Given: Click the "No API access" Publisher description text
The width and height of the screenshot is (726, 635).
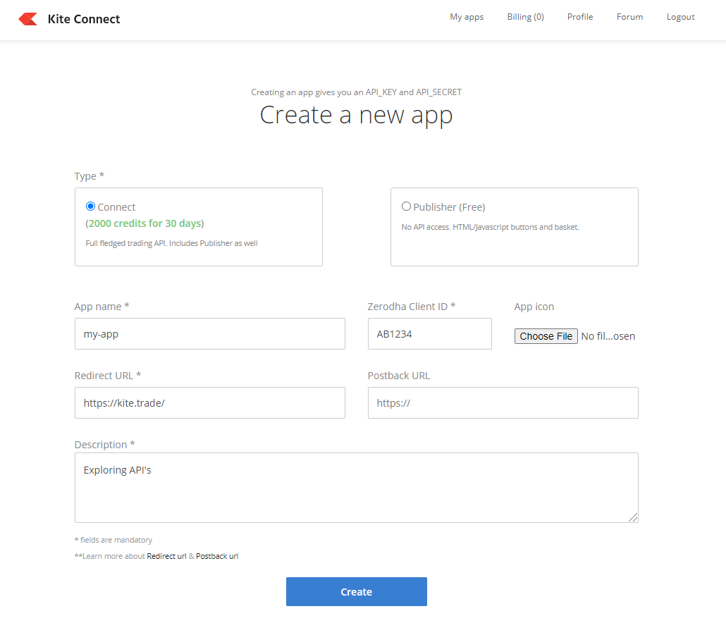Looking at the screenshot, I should click(491, 227).
